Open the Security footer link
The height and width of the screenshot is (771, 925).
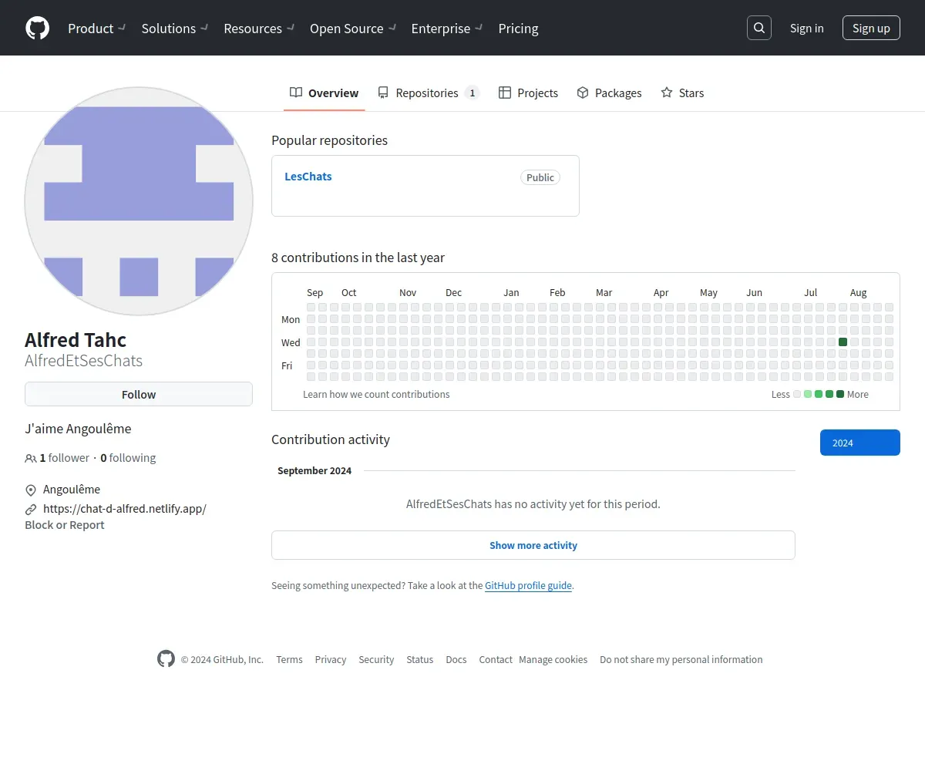[376, 660]
